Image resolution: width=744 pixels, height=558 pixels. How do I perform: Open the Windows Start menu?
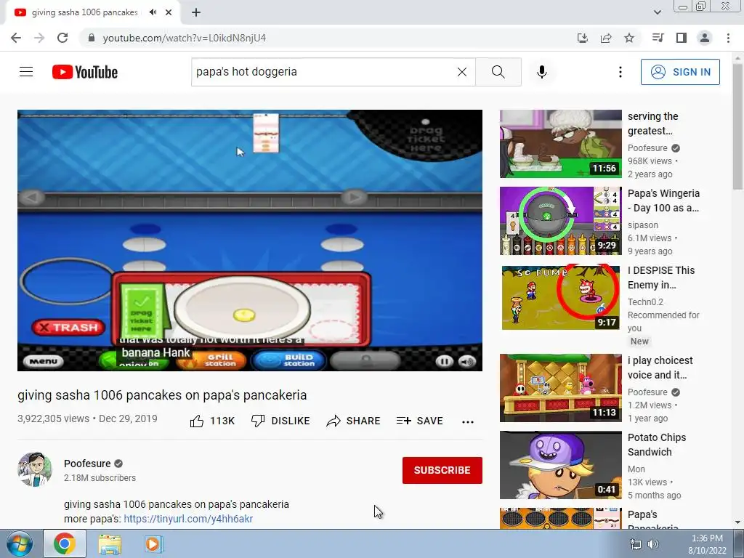(20, 543)
